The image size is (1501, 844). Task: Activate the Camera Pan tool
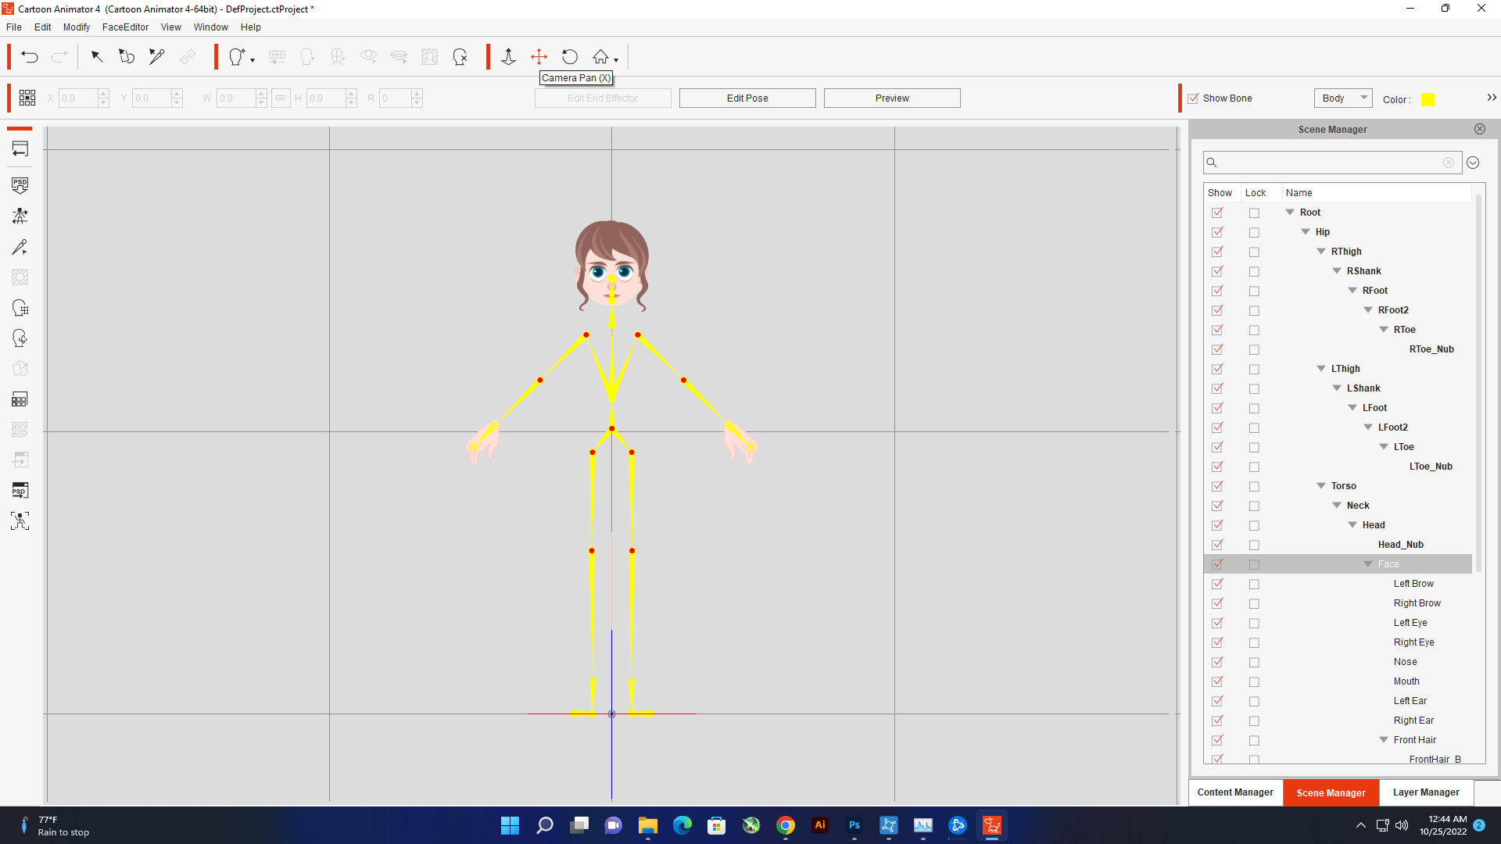539,56
